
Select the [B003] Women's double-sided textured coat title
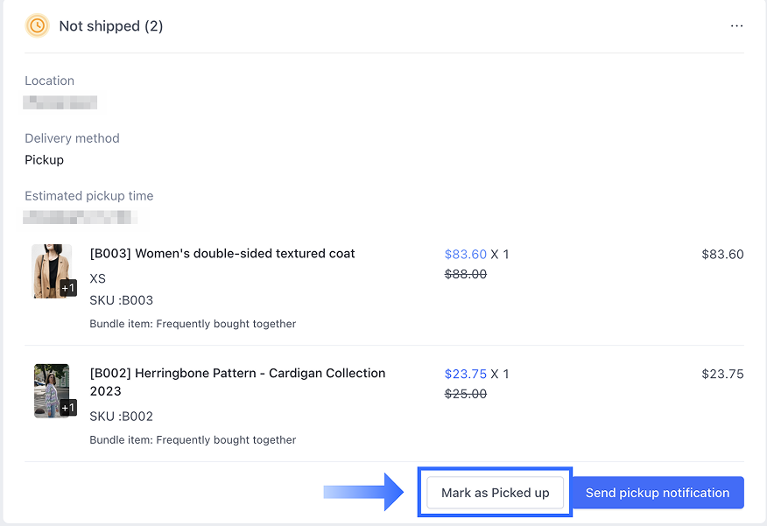point(222,254)
